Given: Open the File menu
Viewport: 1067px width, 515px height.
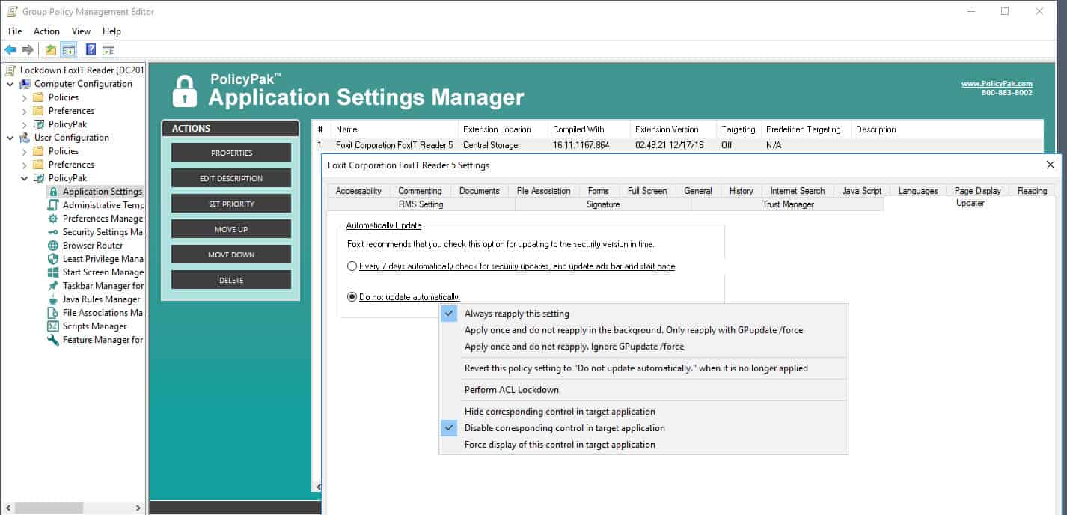Looking at the screenshot, I should click(x=15, y=31).
